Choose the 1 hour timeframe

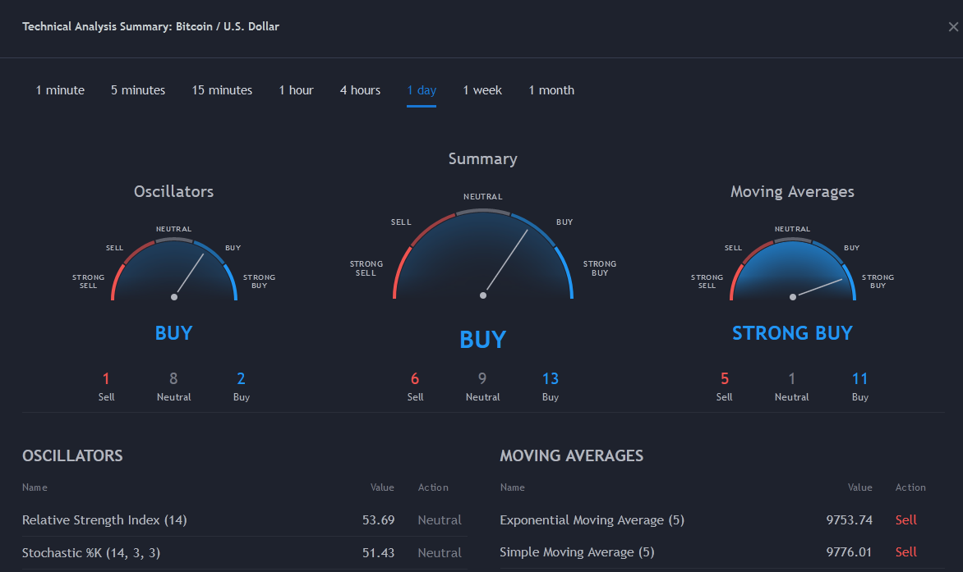click(296, 90)
